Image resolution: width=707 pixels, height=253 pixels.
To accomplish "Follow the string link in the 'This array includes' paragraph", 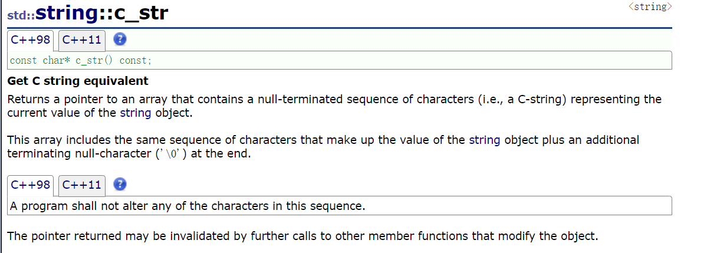I will [x=484, y=140].
